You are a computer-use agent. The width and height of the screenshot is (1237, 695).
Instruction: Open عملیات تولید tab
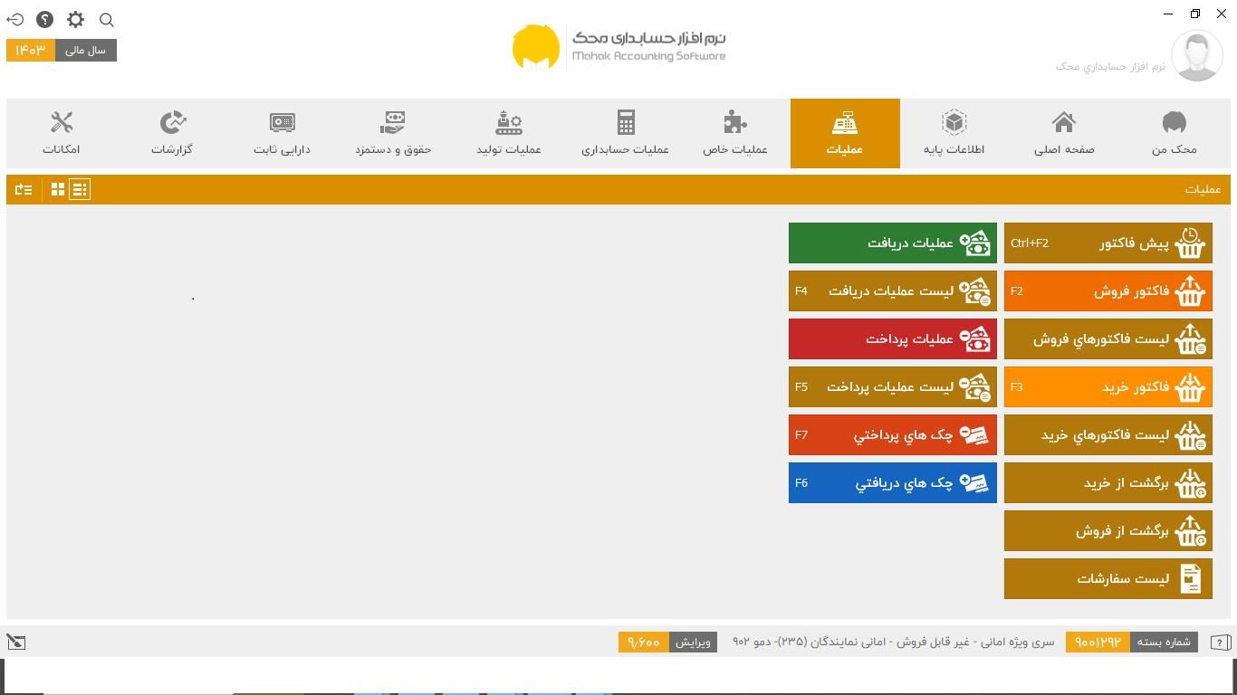[509, 133]
